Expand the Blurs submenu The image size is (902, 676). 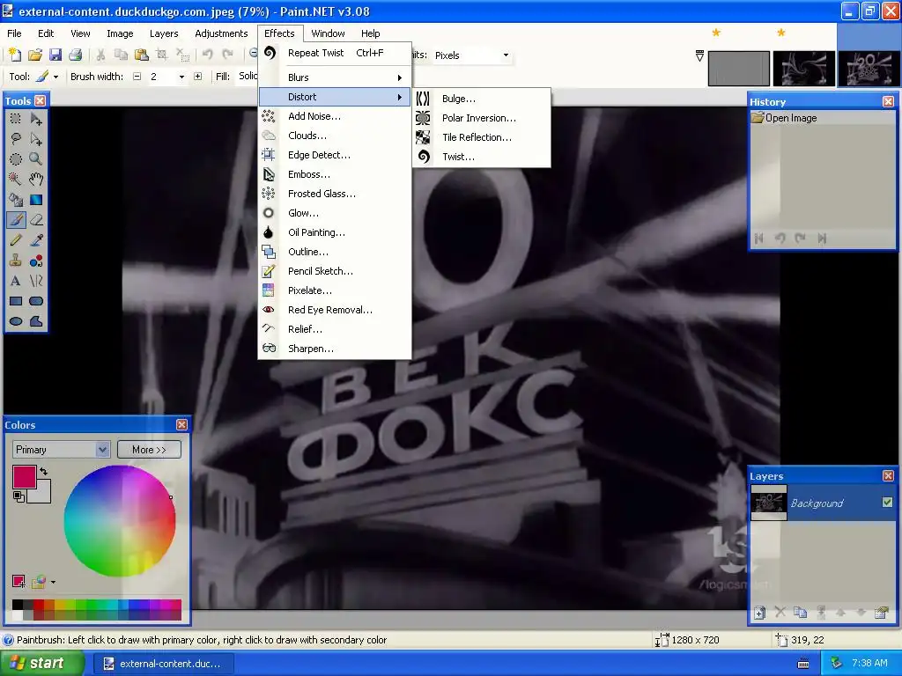tap(334, 77)
